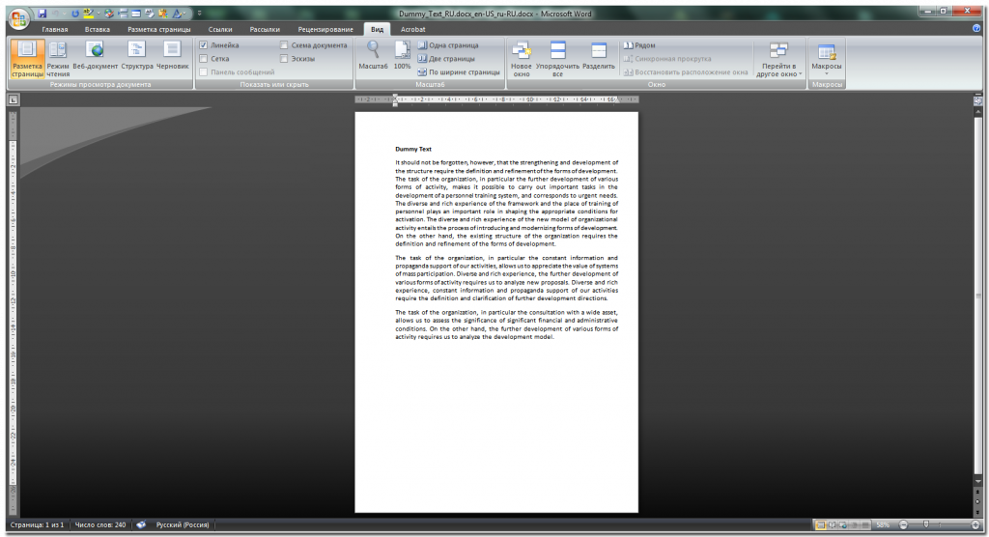Viewport: 989px width, 537px height.
Task: Click По ширине страницы button
Action: click(x=458, y=71)
